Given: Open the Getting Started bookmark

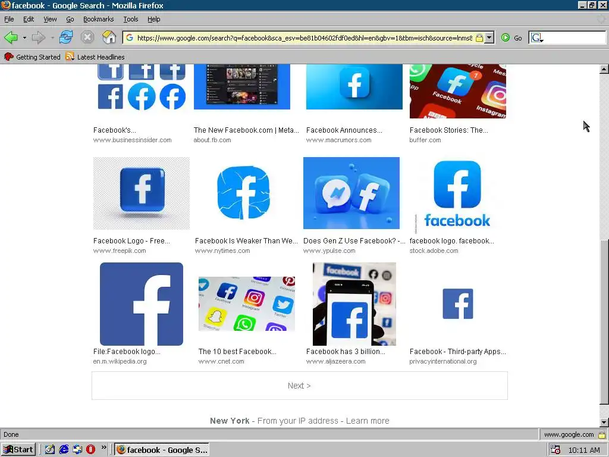Looking at the screenshot, I should (x=32, y=57).
